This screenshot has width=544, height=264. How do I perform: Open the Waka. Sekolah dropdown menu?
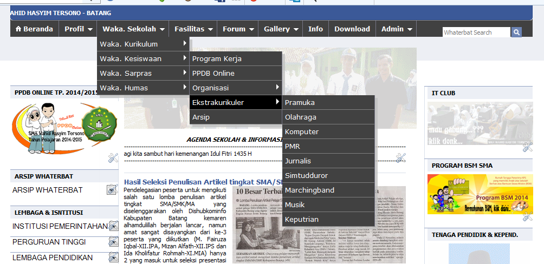click(x=133, y=29)
